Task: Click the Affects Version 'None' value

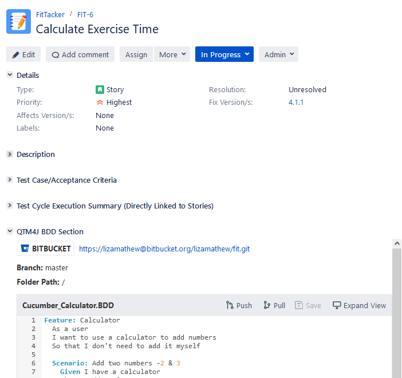Action: point(105,115)
